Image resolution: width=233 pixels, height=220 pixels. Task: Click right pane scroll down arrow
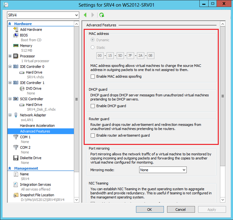coord(223,200)
